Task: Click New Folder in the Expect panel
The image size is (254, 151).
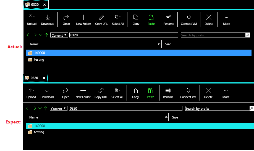Action: click(83, 93)
